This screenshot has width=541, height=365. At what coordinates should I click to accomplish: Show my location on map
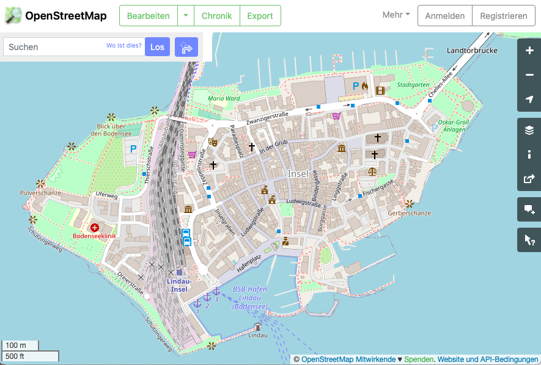529,99
